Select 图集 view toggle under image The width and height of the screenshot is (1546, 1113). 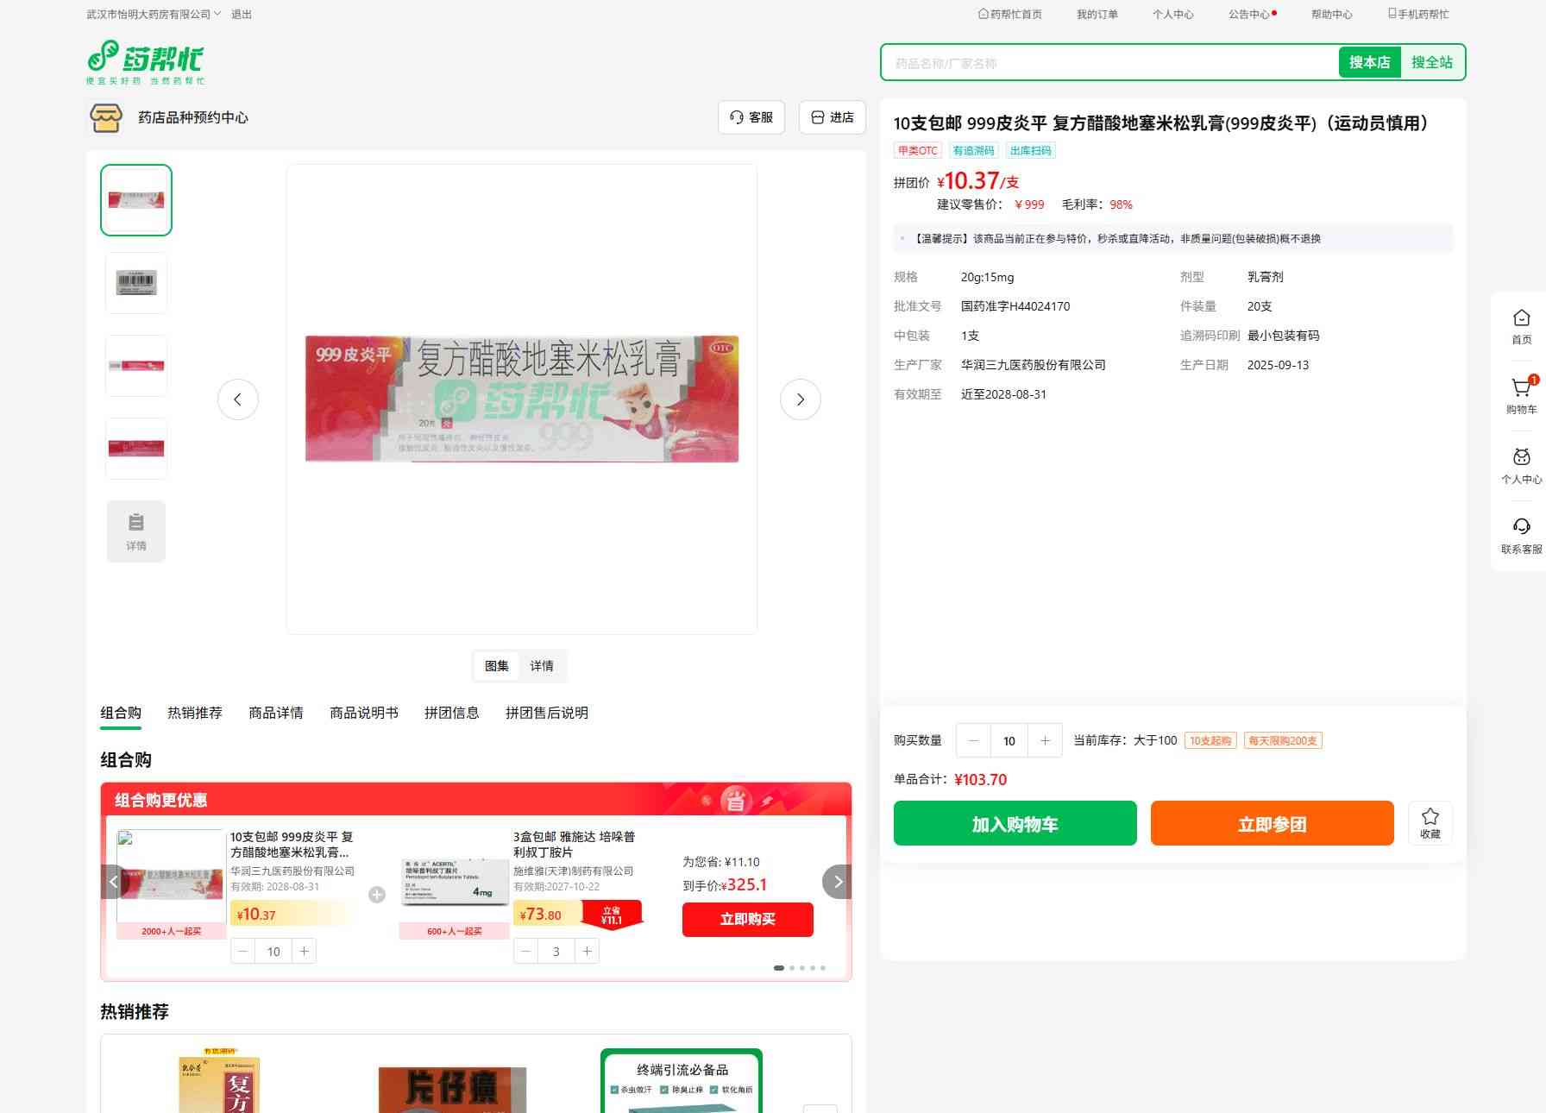497,666
